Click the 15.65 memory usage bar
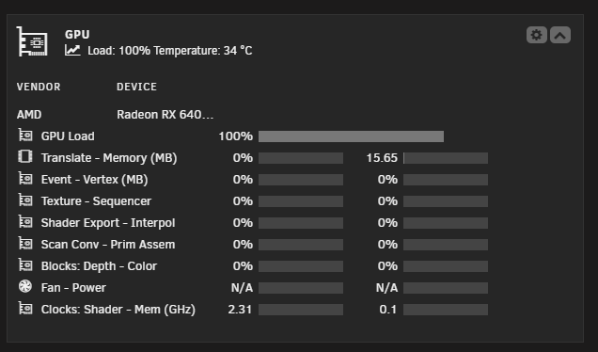The height and width of the screenshot is (352, 598). point(446,158)
